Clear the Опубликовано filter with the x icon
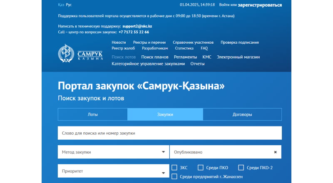333x183 pixels. (x=275, y=152)
